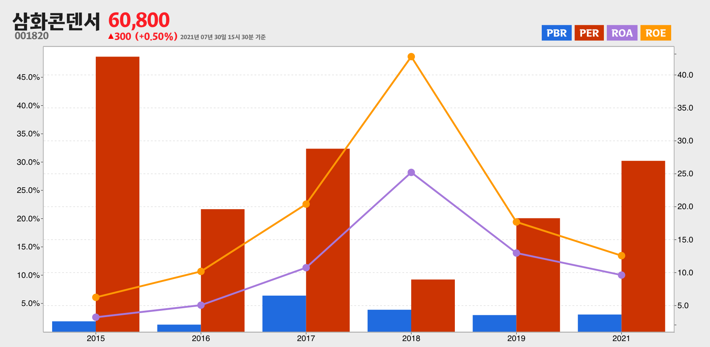Viewport: 710px width, 347px height.
Task: Click the 2016 red PER bar
Action: tap(223, 271)
